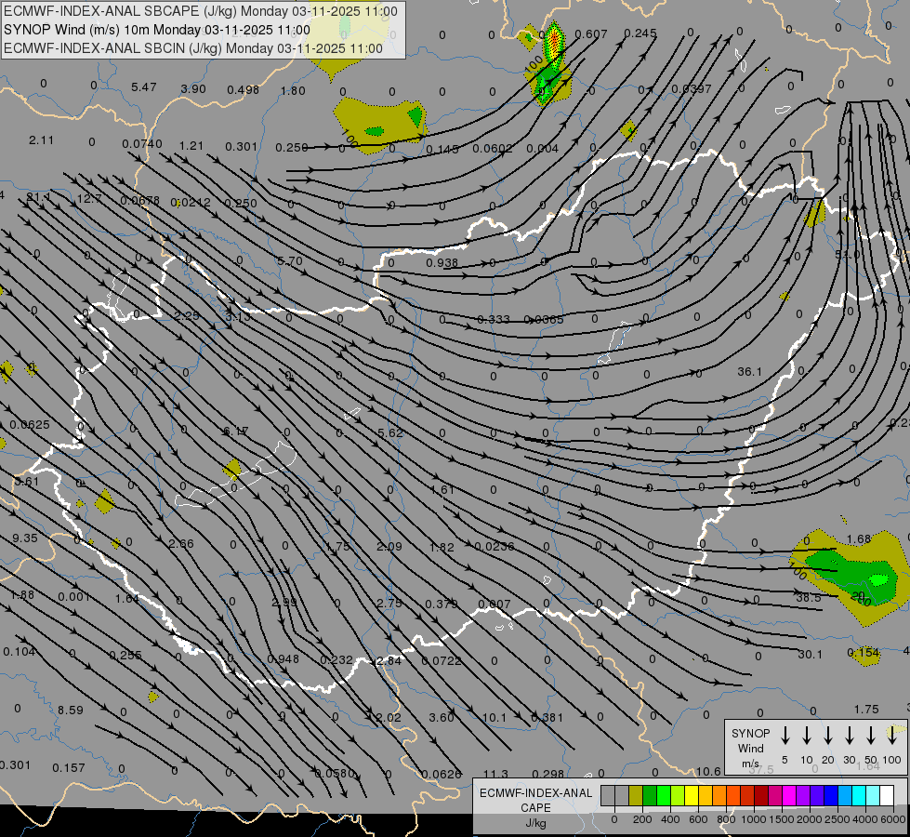910x837 pixels.
Task: Click the map value '1.68'
Action: click(x=859, y=539)
